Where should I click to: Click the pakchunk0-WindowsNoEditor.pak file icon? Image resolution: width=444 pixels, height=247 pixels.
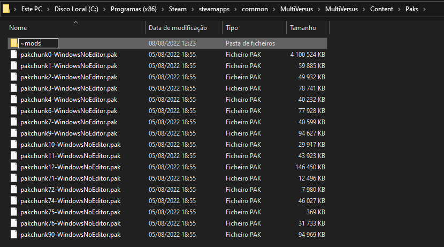point(14,55)
